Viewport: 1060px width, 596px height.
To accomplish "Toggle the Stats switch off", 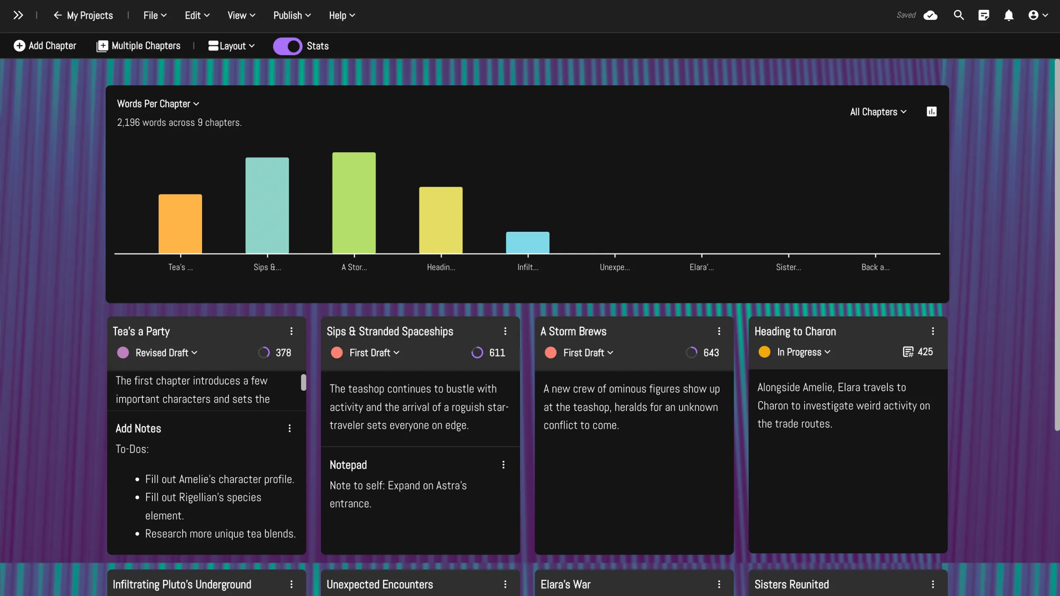I will [287, 46].
